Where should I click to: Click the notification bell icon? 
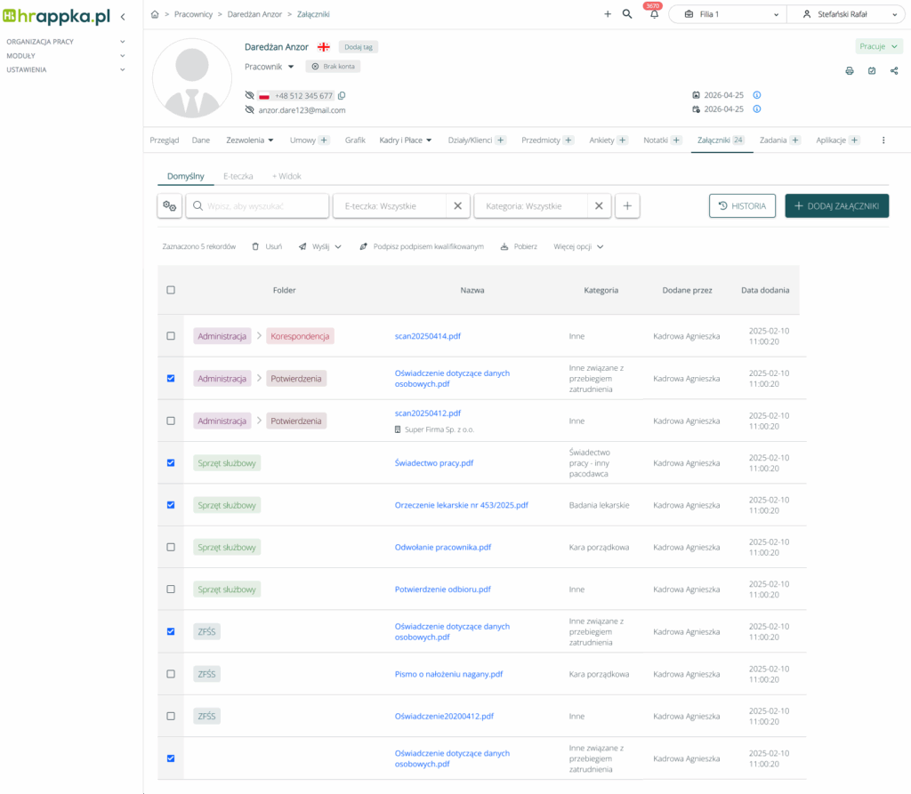pyautogui.click(x=654, y=15)
